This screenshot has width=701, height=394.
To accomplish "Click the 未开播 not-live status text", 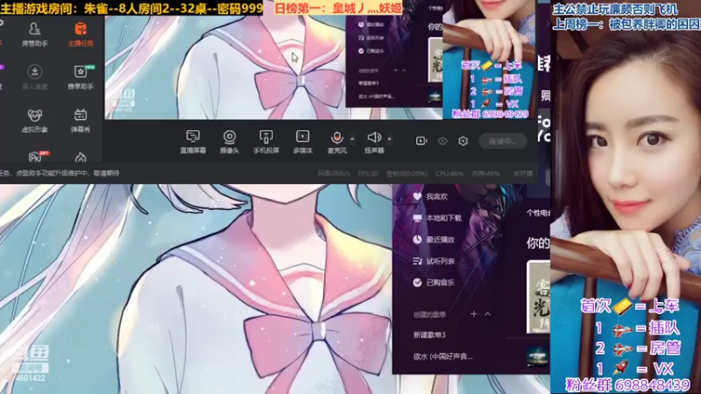I will tap(522, 173).
